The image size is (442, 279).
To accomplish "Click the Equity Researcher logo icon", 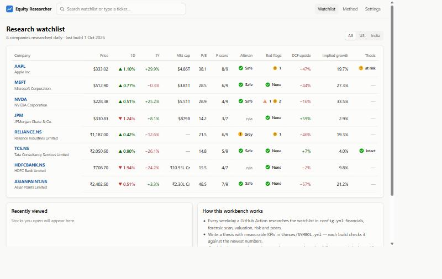I will (9, 9).
